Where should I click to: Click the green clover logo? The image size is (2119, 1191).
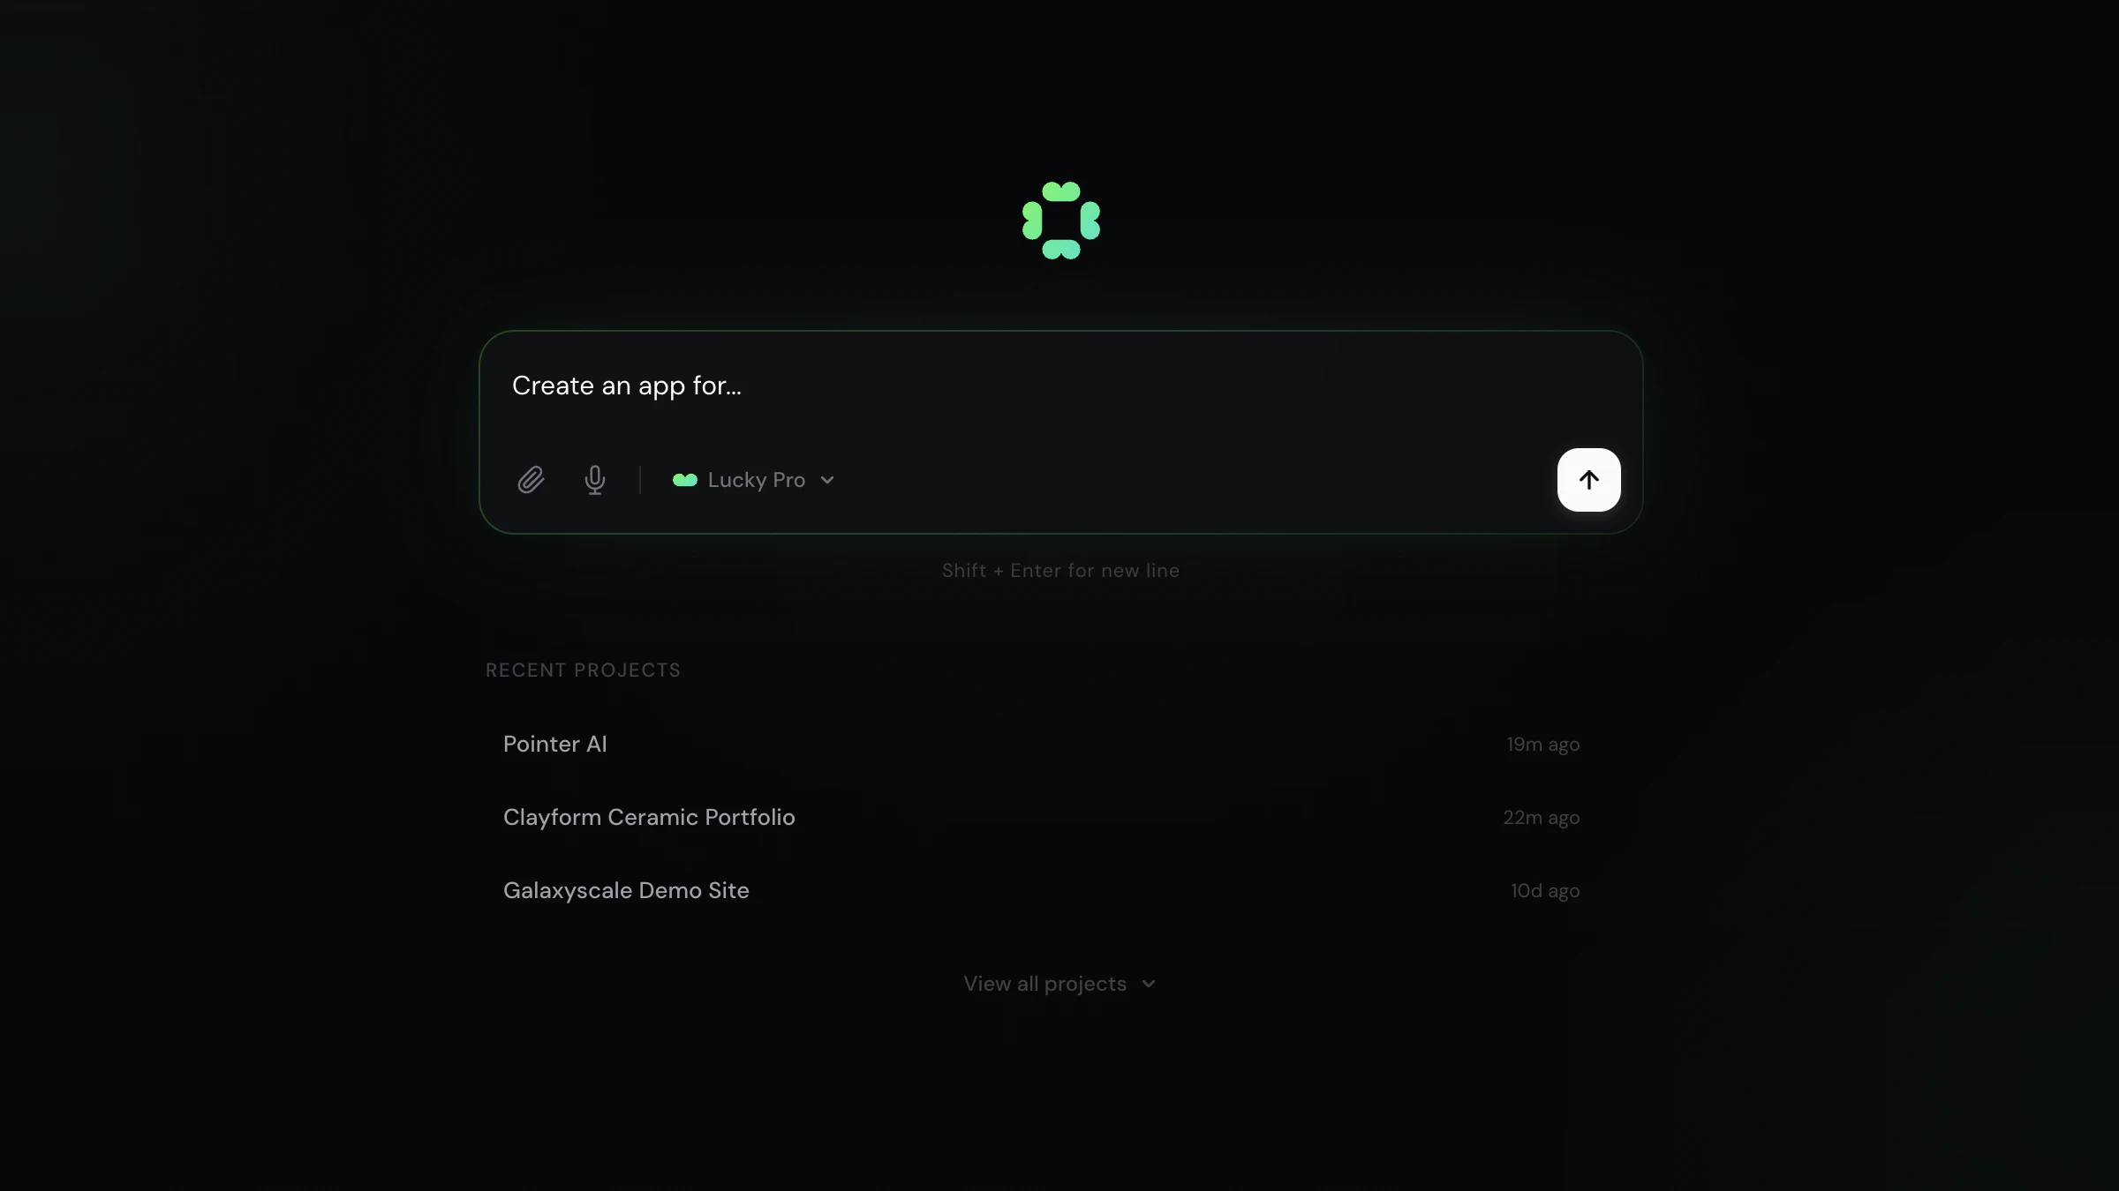click(1060, 221)
